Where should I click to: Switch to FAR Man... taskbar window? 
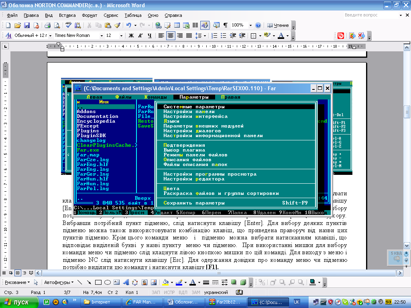pyautogui.click(x=142, y=302)
